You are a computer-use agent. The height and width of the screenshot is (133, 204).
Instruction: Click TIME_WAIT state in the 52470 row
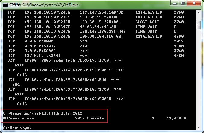pos(146,27)
